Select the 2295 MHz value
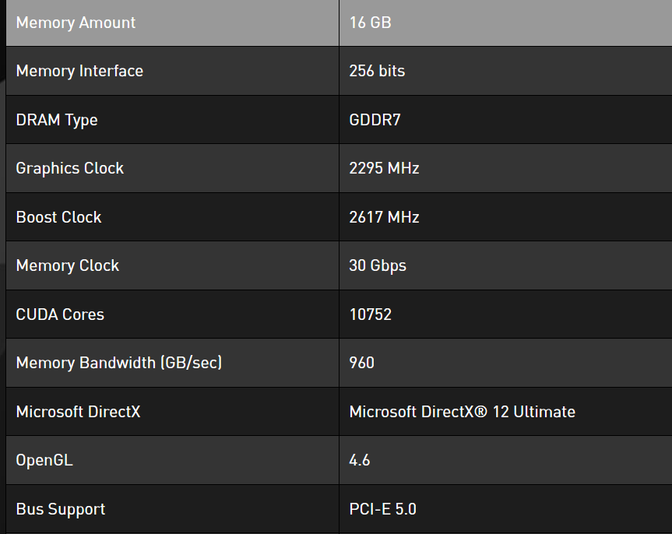 [x=384, y=168]
